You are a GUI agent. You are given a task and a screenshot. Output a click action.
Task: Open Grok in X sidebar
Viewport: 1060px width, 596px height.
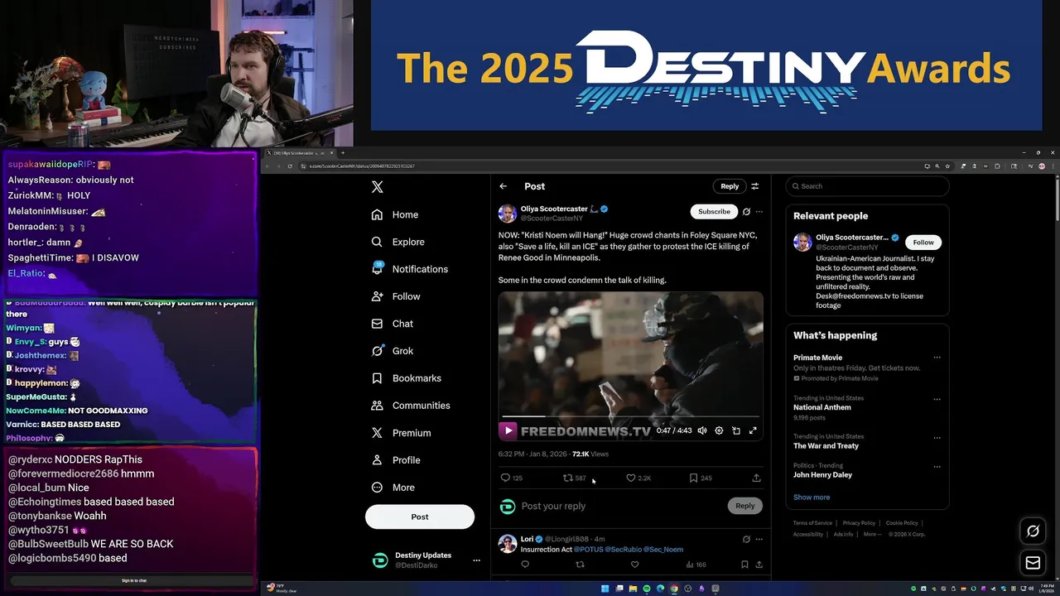392,351
